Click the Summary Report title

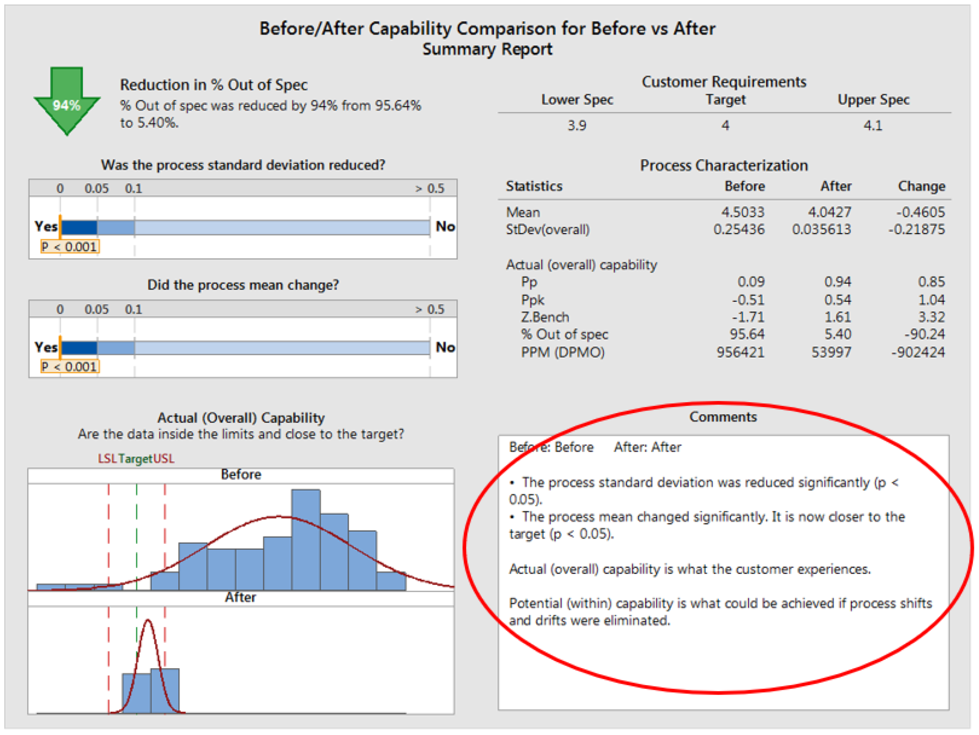pyautogui.click(x=487, y=49)
